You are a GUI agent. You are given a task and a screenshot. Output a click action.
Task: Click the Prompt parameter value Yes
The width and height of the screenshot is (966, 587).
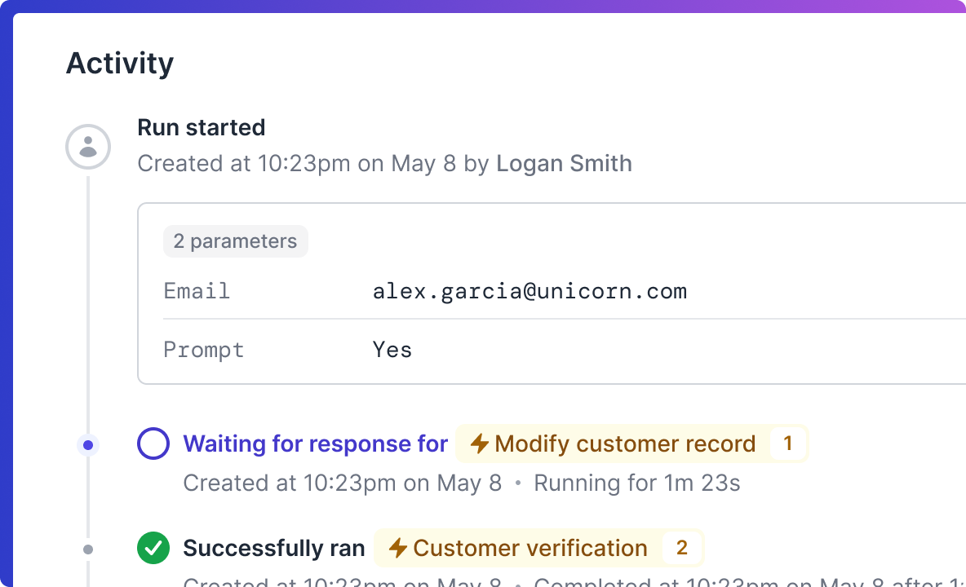(392, 350)
